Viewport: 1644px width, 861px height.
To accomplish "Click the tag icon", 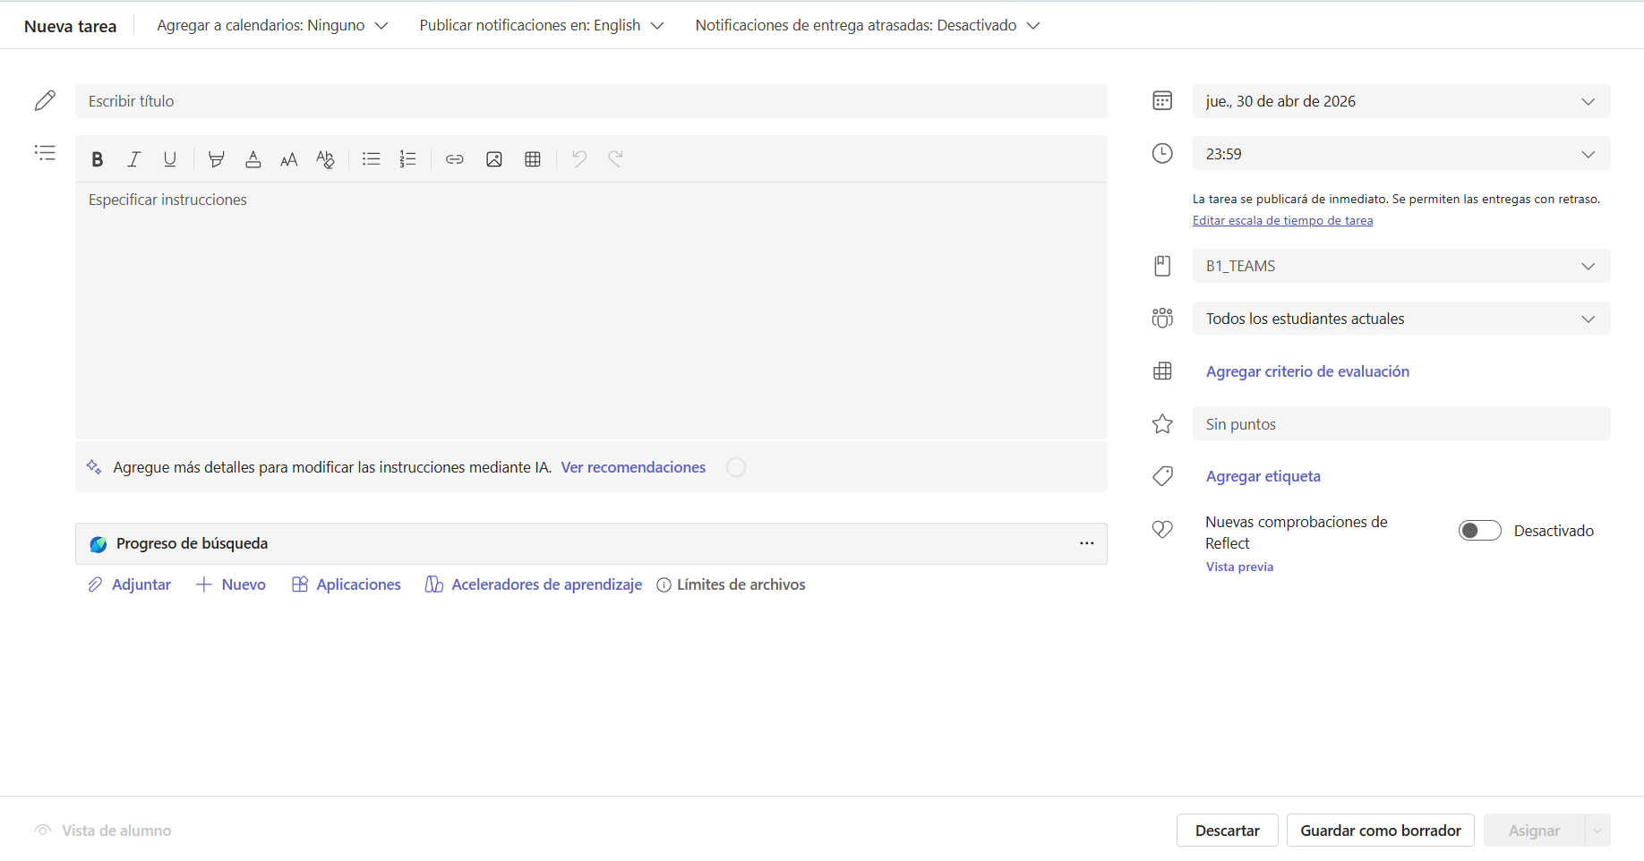I will click(1162, 476).
